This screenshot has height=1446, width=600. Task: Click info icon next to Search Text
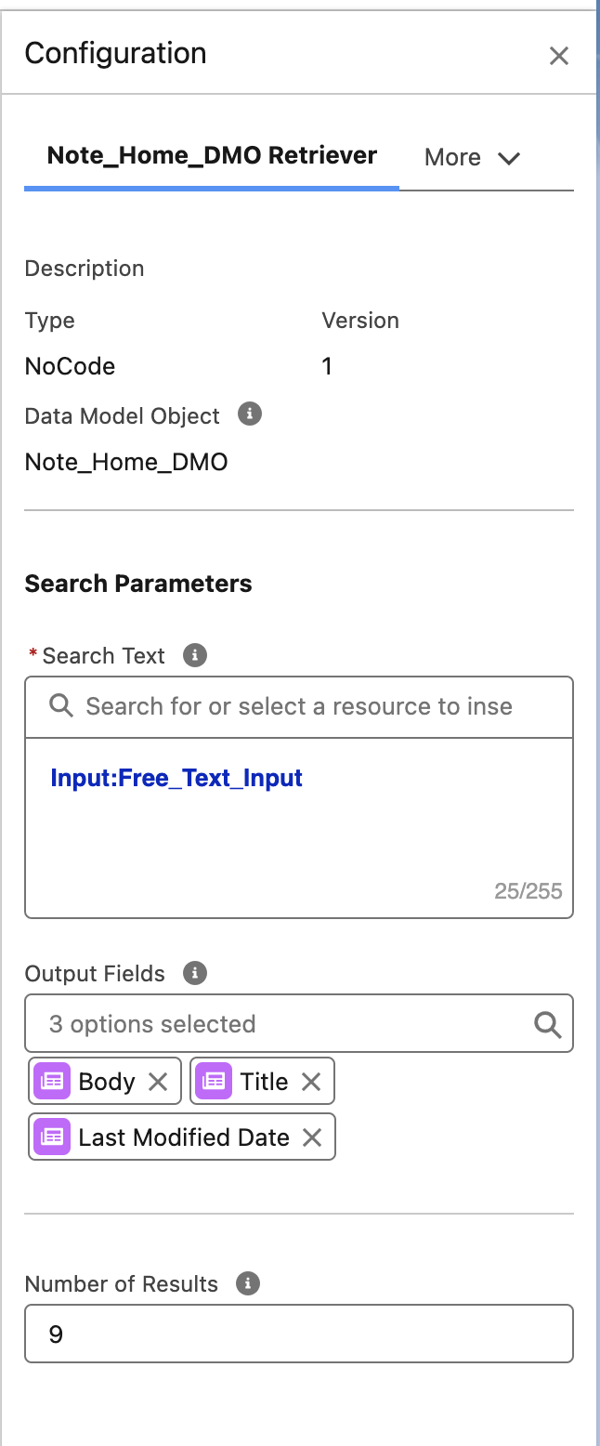(194, 655)
